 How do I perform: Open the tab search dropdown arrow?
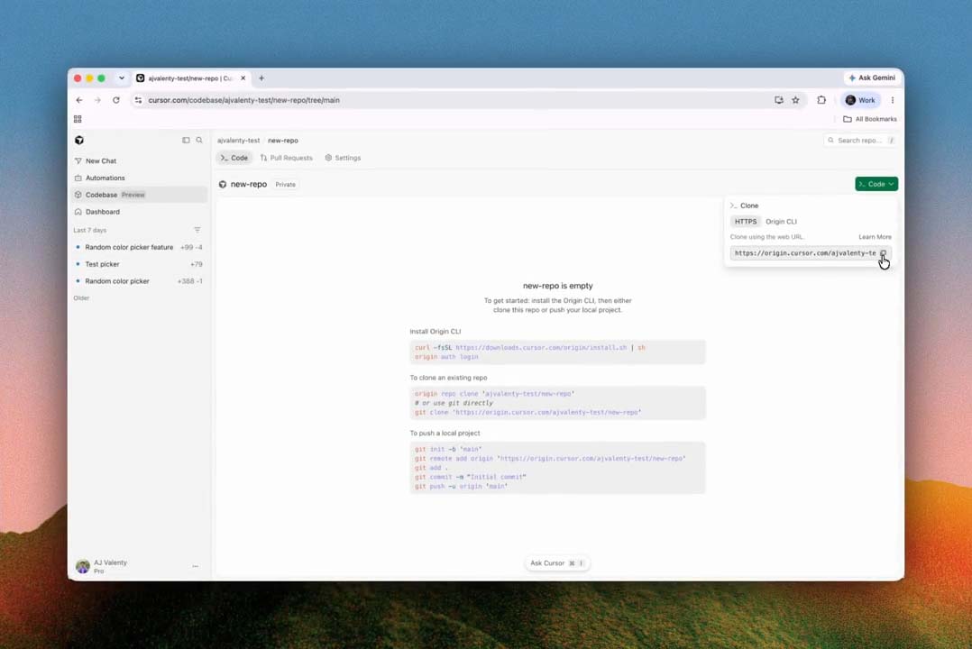(122, 78)
